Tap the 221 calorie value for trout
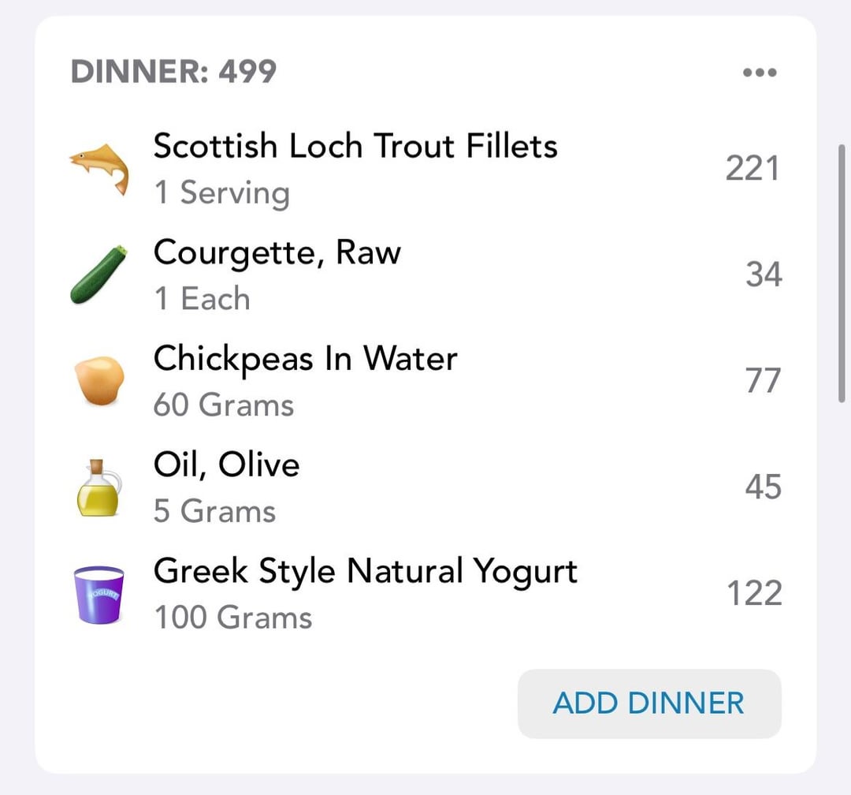 (x=753, y=169)
